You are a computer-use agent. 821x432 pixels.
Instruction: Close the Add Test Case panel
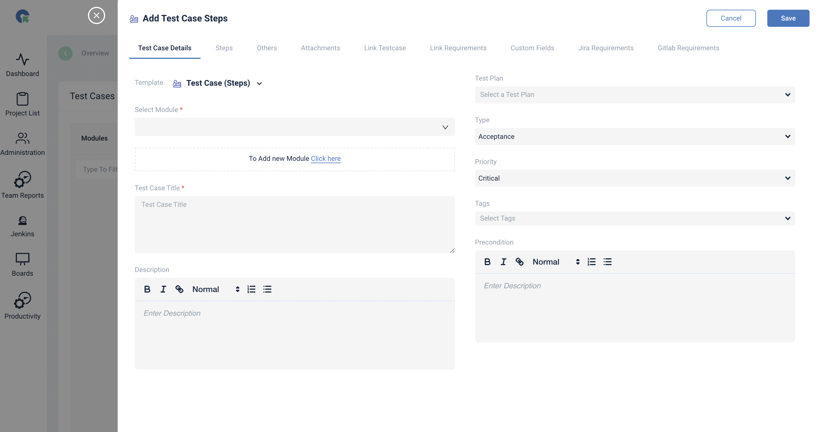point(96,15)
